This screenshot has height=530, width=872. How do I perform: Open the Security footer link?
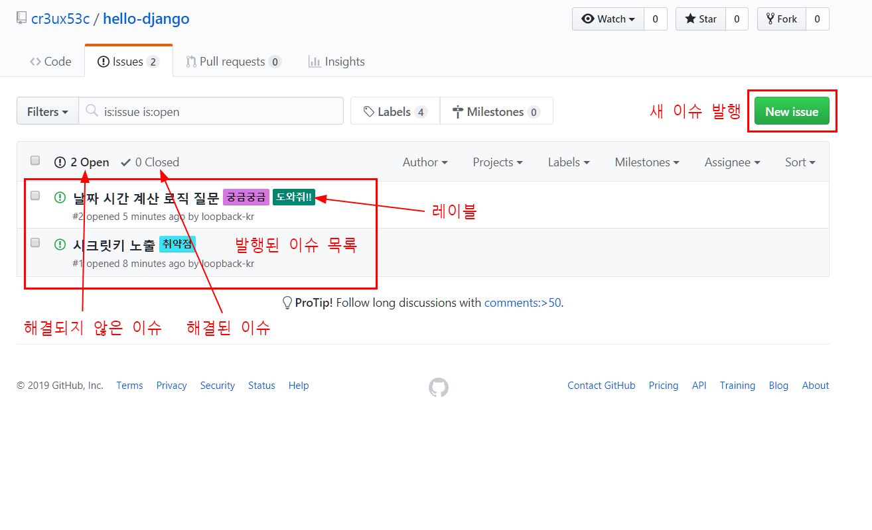(218, 386)
